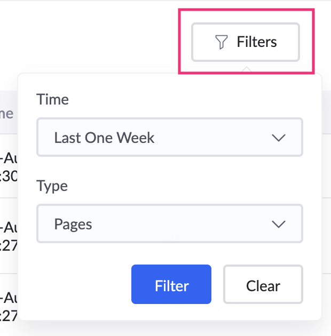Click blank area between Time and Type fields

click(169, 167)
